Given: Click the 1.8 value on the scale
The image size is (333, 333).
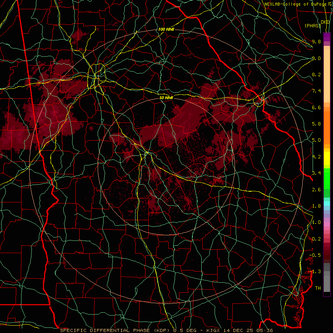Looking at the screenshot, I should click(316, 206).
